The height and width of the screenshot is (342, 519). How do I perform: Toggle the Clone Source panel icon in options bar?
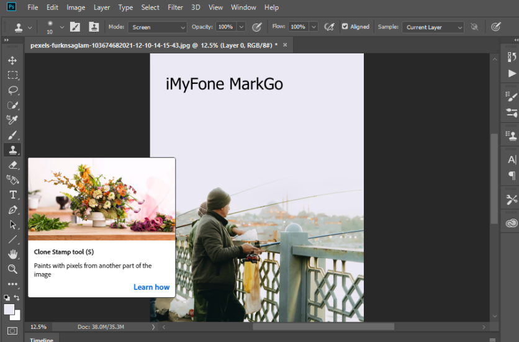[94, 27]
